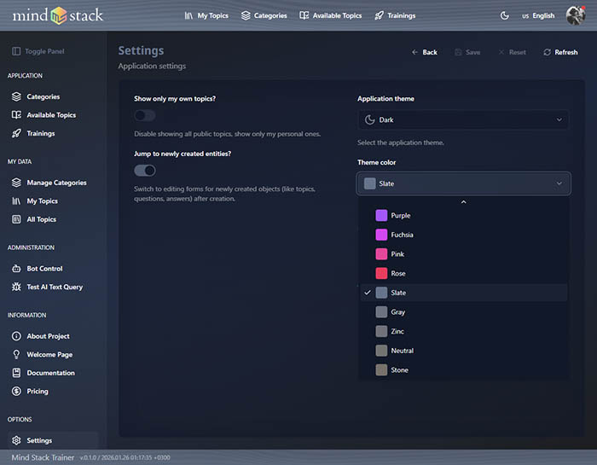Select the Fuchsia theme color option
The height and width of the screenshot is (465, 597).
point(463,235)
